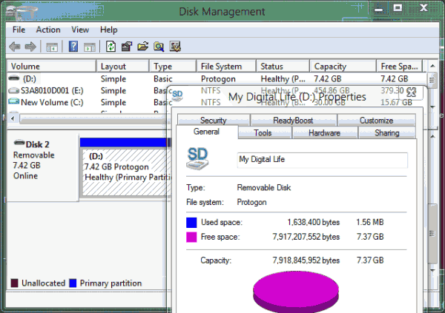
Task: Close the My Digital Life Properties dialog
Action: pyautogui.click(x=411, y=92)
